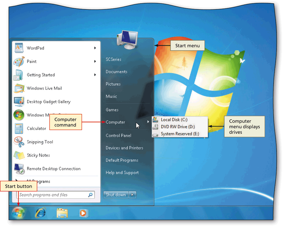Open the SCSeries user folder
The width and height of the screenshot is (283, 226).
(113, 59)
